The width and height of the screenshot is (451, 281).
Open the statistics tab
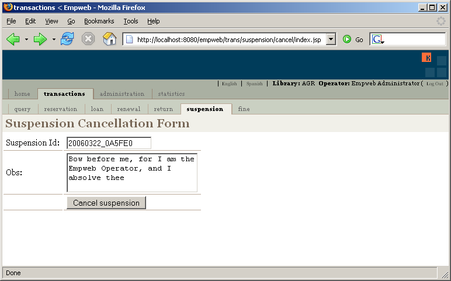point(171,93)
